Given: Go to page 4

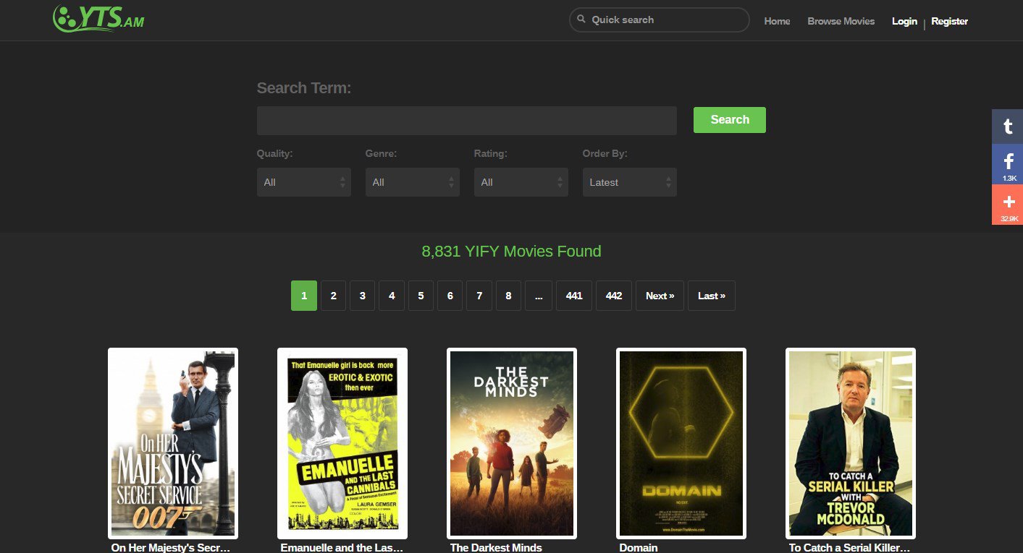Looking at the screenshot, I should click(x=392, y=296).
